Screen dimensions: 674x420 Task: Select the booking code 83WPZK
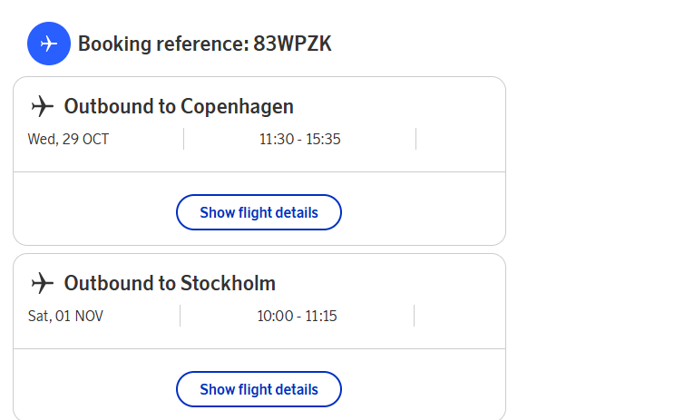(x=292, y=44)
